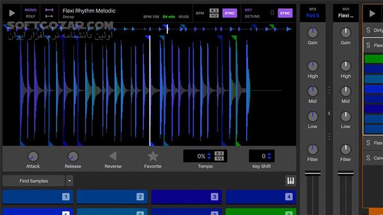The width and height of the screenshot is (383, 215).
Task: Toggle the piano keyboard mode icon
Action: pos(291,181)
